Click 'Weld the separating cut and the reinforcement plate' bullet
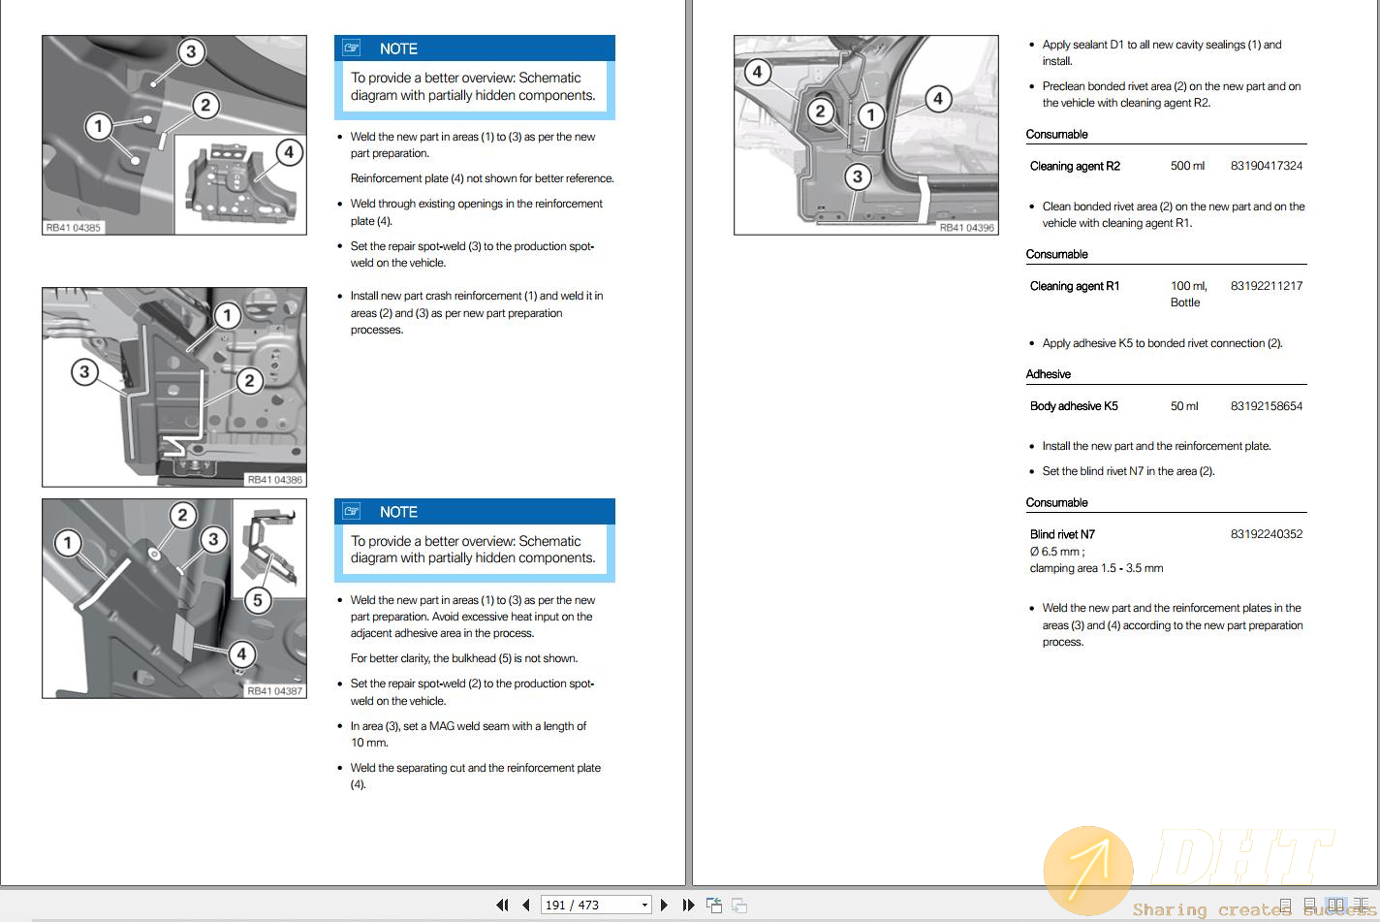The width and height of the screenshot is (1380, 922). click(476, 776)
